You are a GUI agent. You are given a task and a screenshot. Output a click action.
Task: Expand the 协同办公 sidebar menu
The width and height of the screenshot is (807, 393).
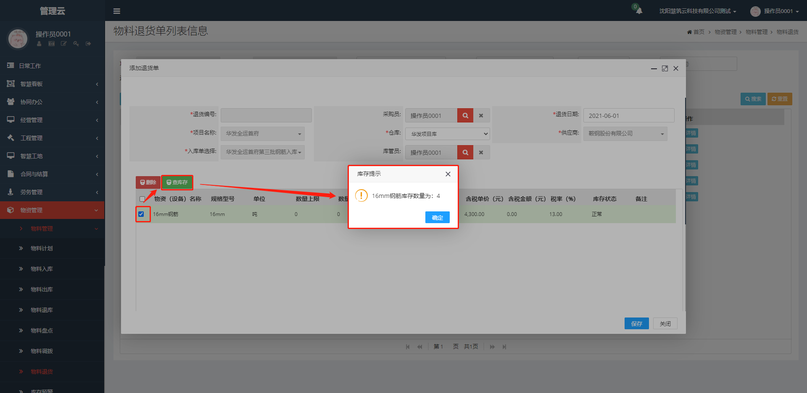[x=52, y=102]
